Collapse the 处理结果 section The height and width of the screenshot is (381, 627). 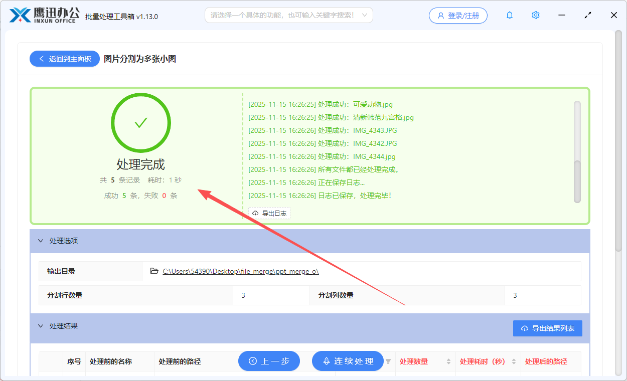[41, 326]
